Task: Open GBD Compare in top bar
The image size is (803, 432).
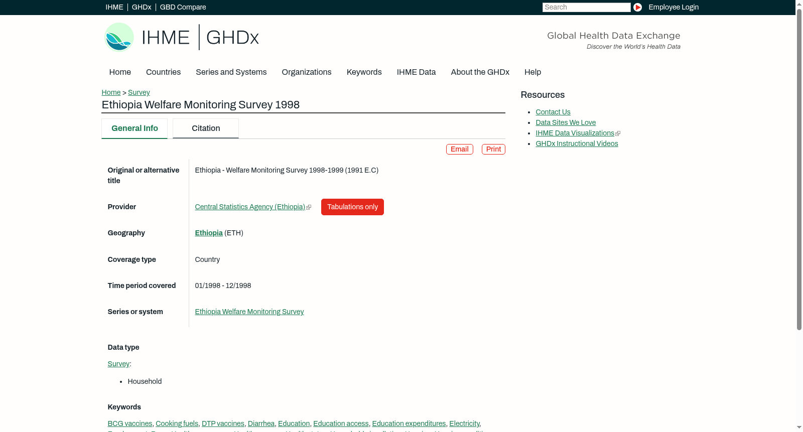Action: click(x=183, y=7)
